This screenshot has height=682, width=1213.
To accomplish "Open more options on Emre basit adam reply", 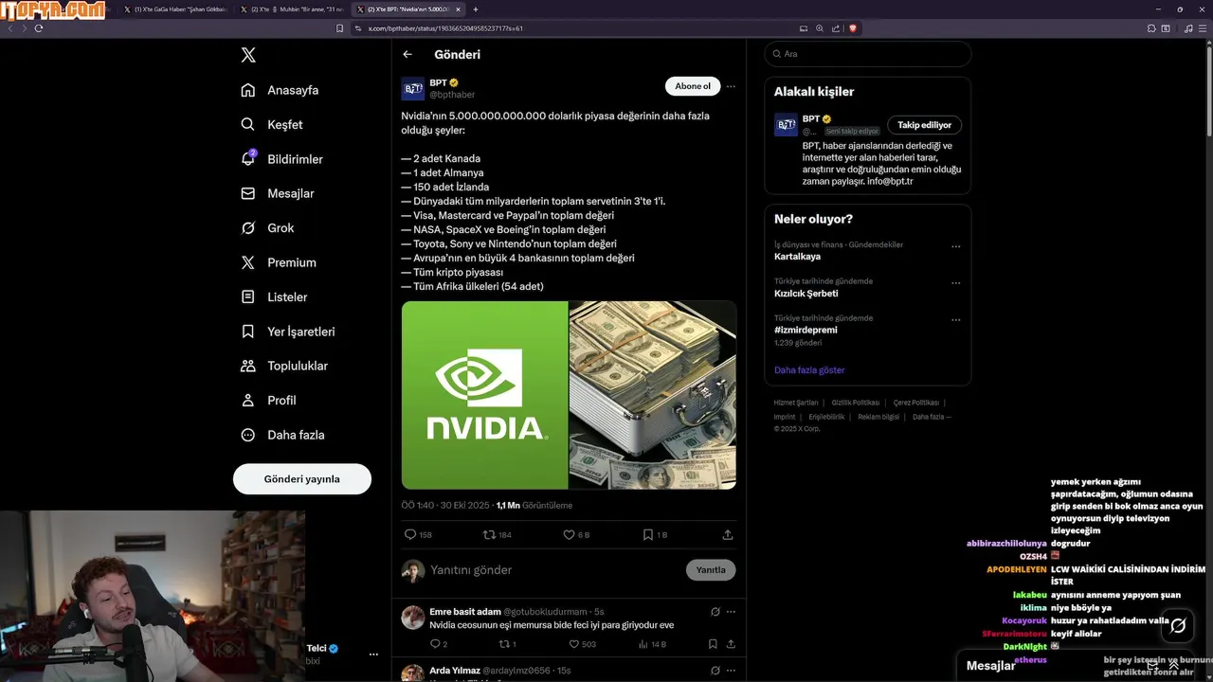I will (731, 612).
